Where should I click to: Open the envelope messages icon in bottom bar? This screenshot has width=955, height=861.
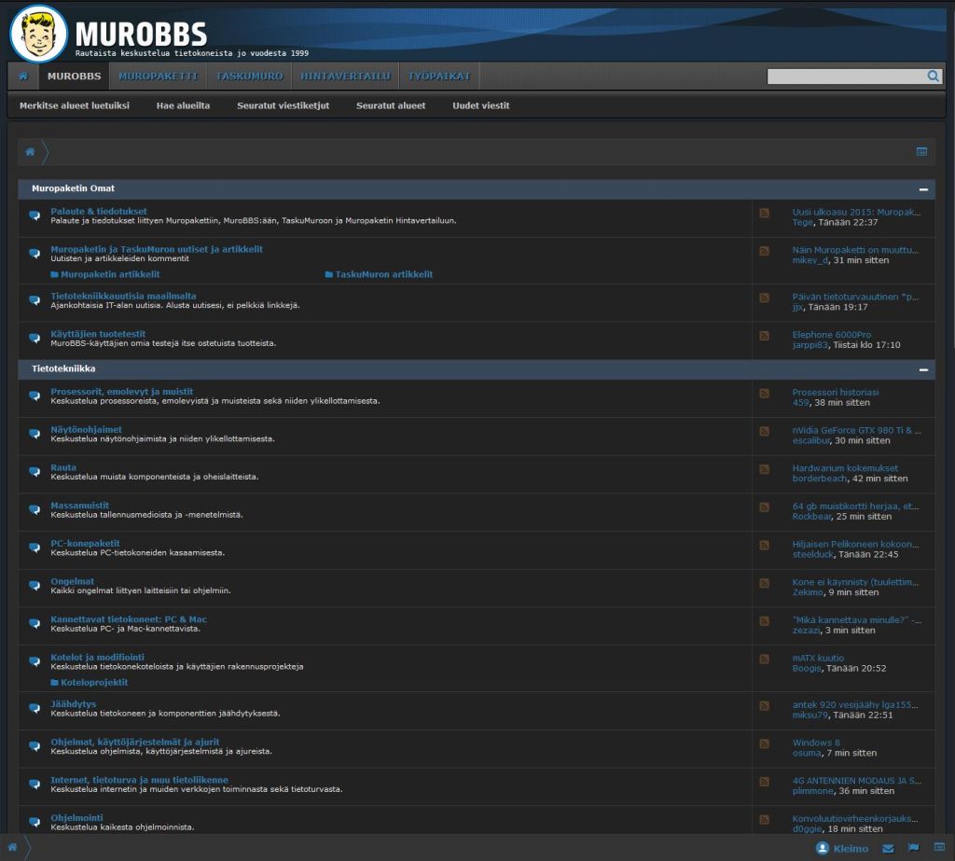[x=888, y=848]
